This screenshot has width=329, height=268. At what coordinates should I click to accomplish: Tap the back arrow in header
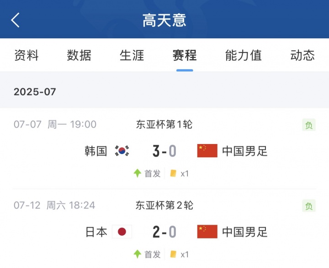click(x=16, y=20)
